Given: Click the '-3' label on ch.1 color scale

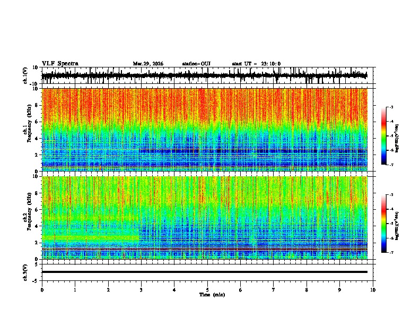Looking at the screenshot, I should pyautogui.click(x=391, y=107).
